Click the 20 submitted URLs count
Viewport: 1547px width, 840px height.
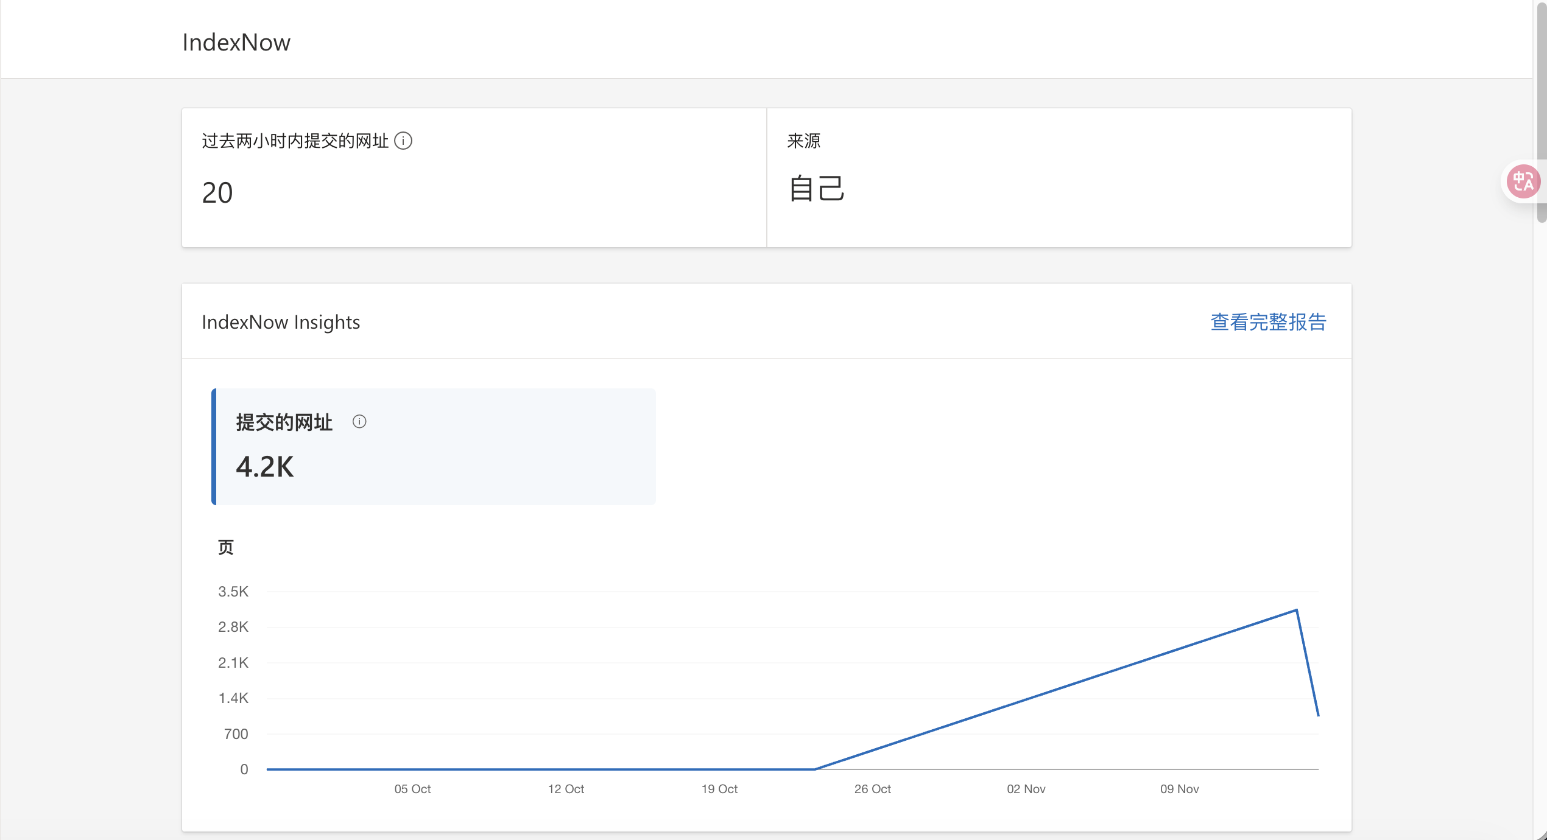click(217, 193)
